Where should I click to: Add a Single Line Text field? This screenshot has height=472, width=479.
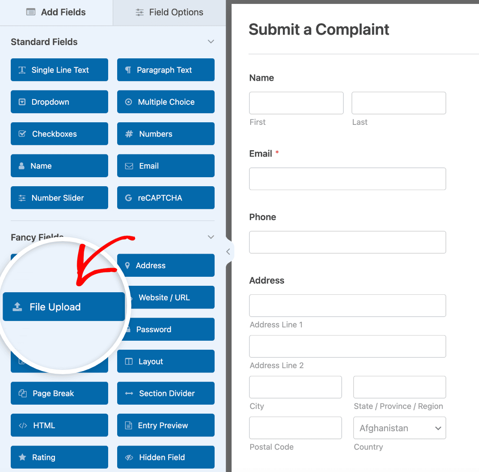tap(59, 70)
